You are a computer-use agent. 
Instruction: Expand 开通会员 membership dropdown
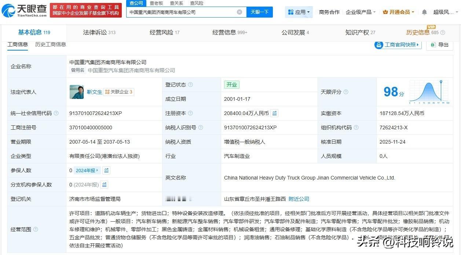tap(398, 12)
